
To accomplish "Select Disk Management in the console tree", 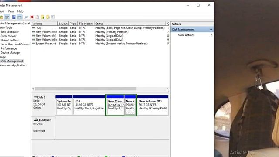I will pos(12,61).
